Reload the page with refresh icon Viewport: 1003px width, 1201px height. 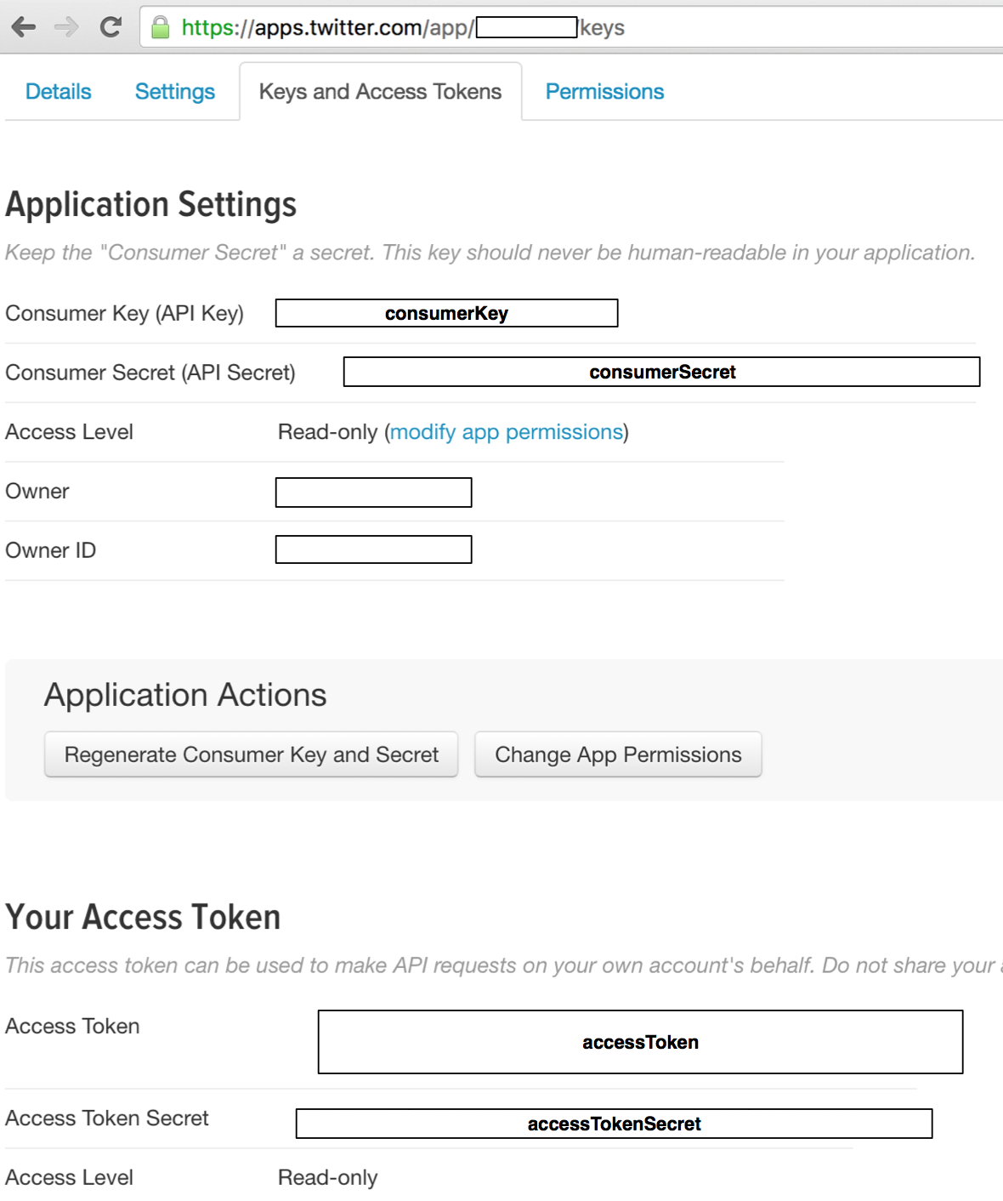(110, 27)
